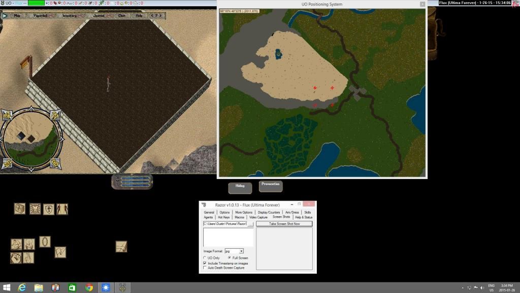520x293 pixels.
Task: Click the isolated hand macro icon
Action: (x=121, y=247)
